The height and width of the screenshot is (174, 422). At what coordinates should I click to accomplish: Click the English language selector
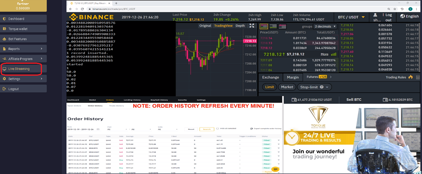point(409,16)
